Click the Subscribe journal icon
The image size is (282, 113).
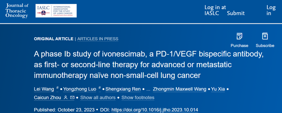(265, 36)
